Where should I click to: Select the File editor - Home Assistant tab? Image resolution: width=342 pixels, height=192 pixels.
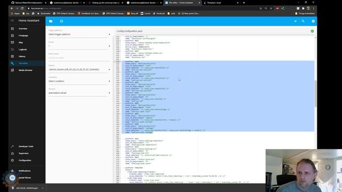click(183, 3)
